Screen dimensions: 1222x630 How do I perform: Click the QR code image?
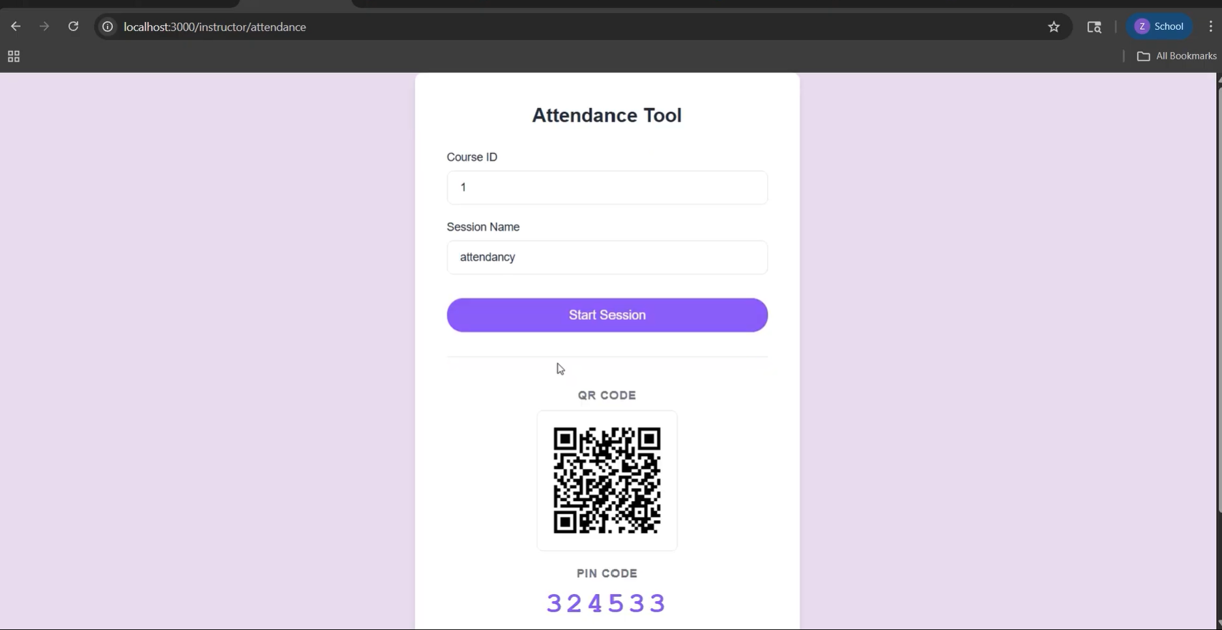607,481
